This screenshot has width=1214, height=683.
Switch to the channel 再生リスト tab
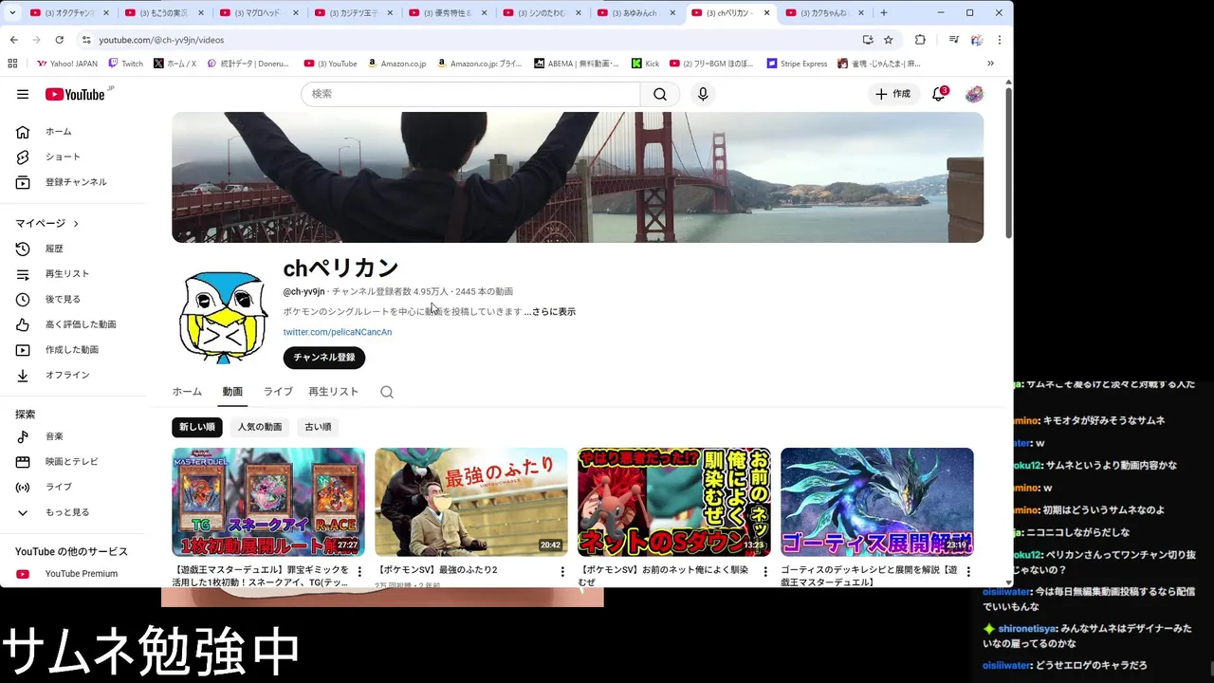click(x=333, y=392)
